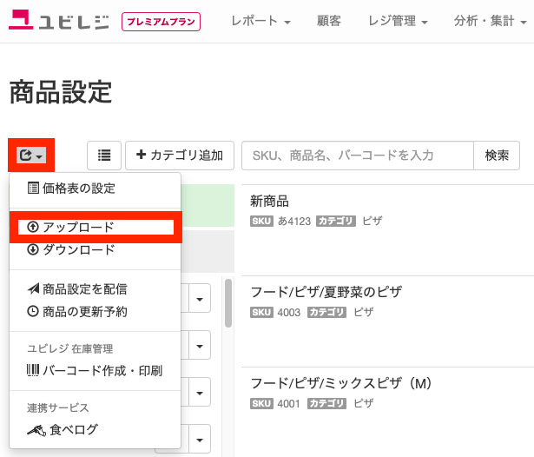Choose 商品設定を配信 with paper plane icon
The image size is (534, 457).
(77, 289)
